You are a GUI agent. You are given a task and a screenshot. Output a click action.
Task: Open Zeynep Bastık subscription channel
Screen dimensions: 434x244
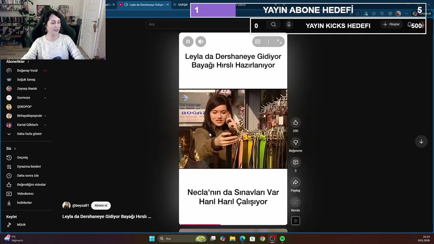click(x=27, y=88)
